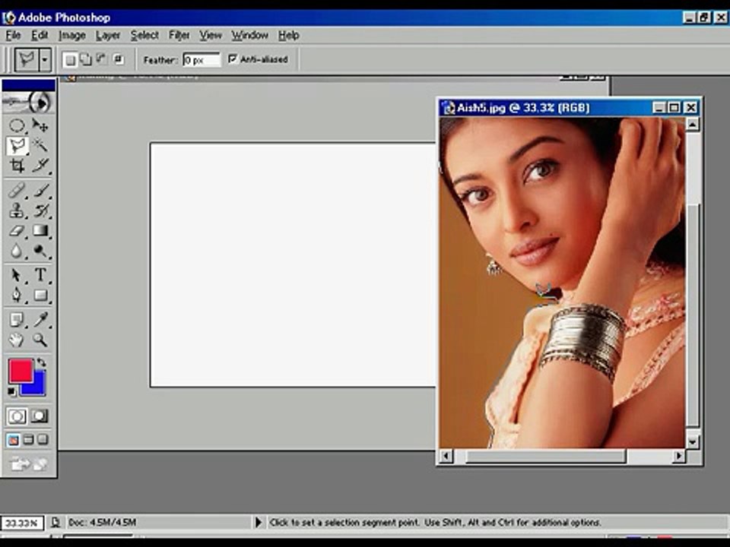
Task: Select the Rectangle shape tool
Action: click(40, 296)
